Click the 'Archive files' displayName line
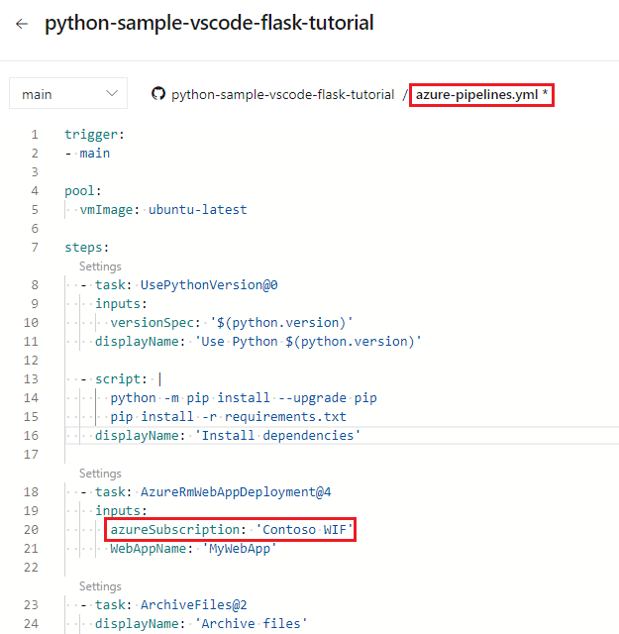Screen dimensions: 619x634 pos(202,624)
